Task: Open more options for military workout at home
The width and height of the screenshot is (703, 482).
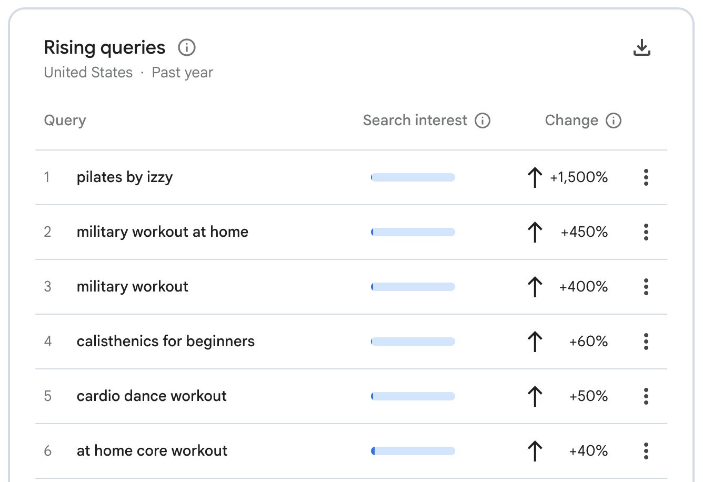Action: pos(646,232)
